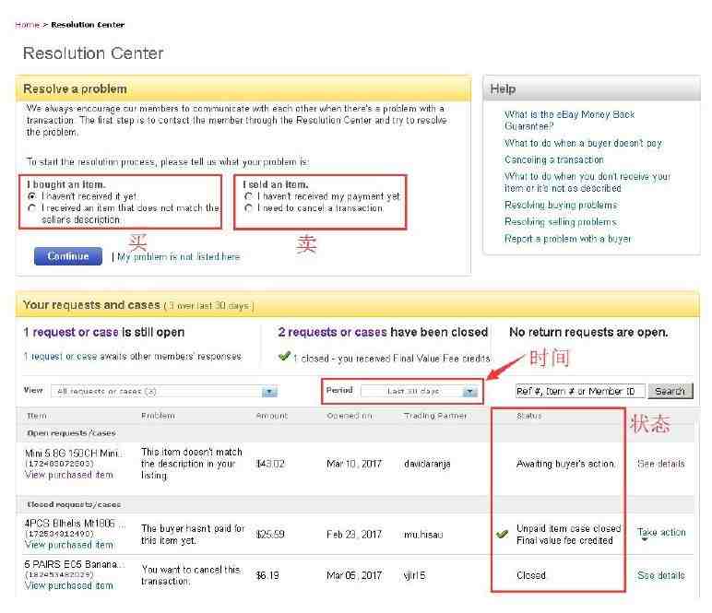Sort by Trading Partner column header
Screen dimensions: 712x613
pos(435,416)
